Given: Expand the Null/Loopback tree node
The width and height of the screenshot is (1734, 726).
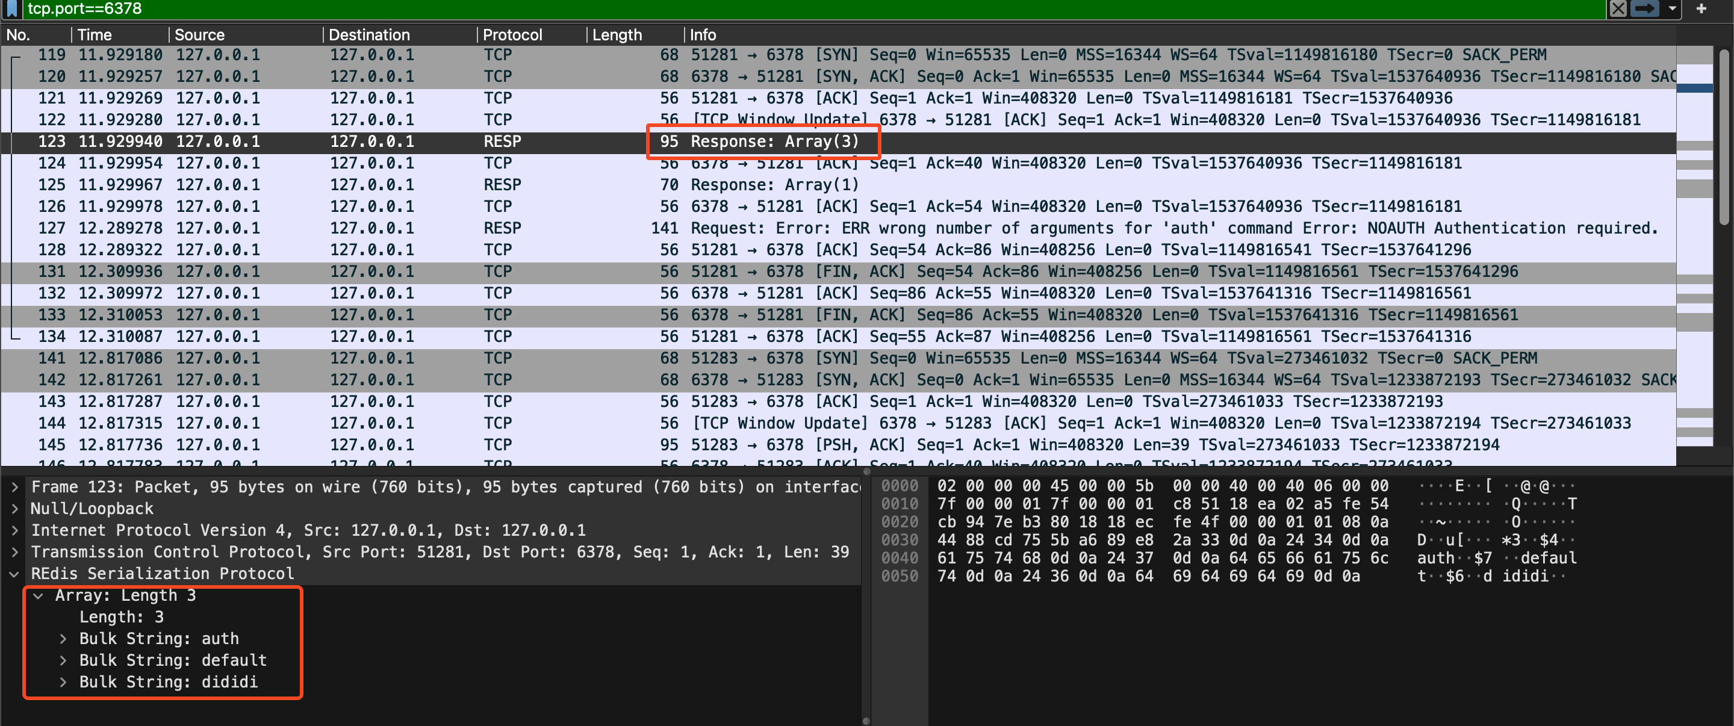Looking at the screenshot, I should coord(14,509).
